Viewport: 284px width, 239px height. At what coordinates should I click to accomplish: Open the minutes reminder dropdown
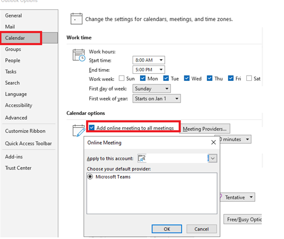(235, 139)
